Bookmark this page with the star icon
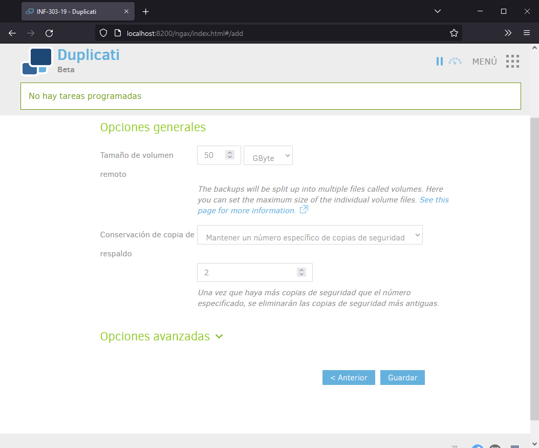 (454, 33)
